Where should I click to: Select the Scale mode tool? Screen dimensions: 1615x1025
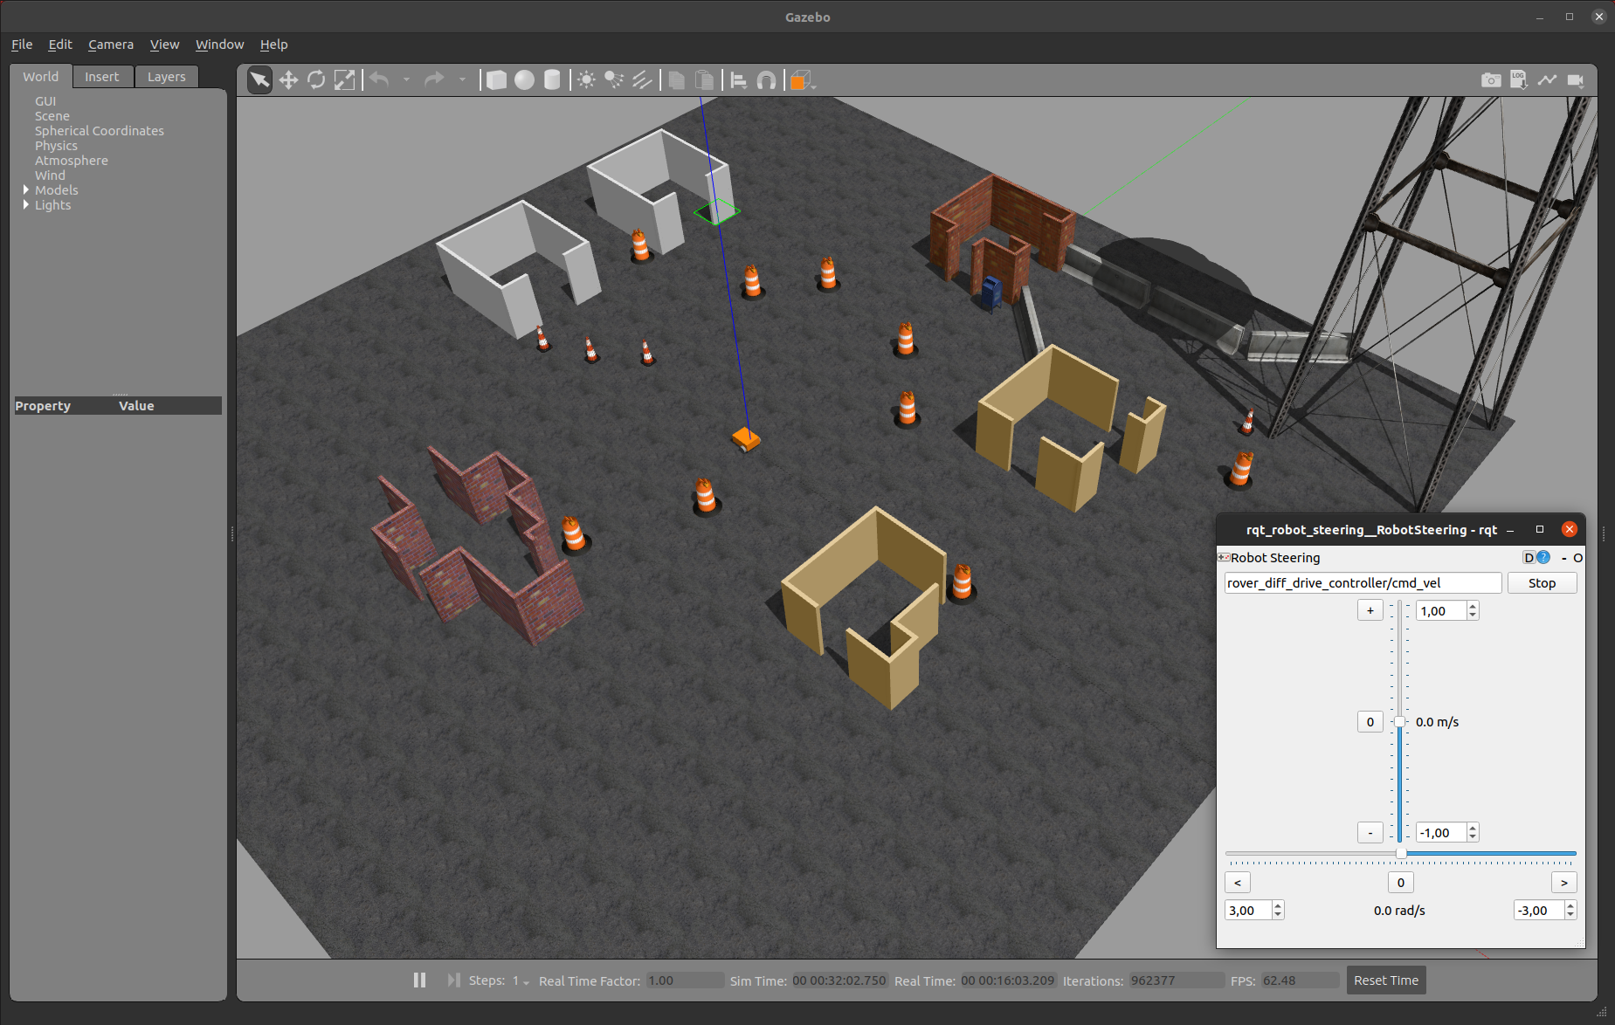point(344,79)
